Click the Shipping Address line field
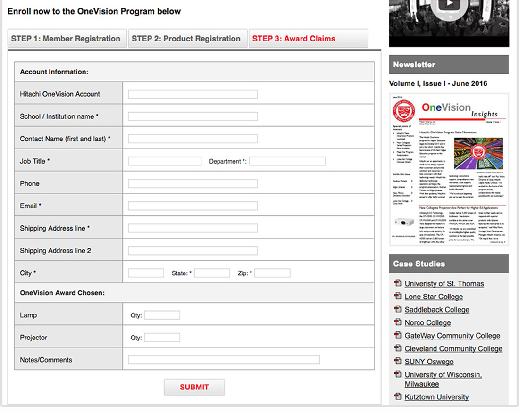The width and height of the screenshot is (519, 413). coord(193,228)
